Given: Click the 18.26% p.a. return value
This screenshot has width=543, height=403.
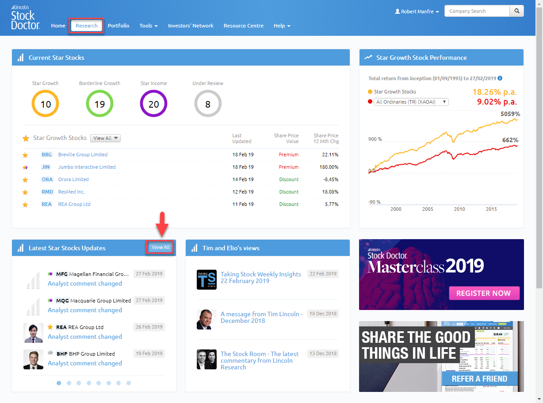Looking at the screenshot, I should pos(494,92).
